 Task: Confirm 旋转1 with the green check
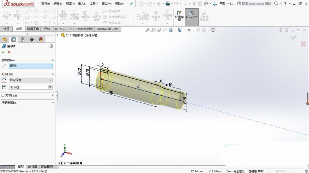[x=3, y=52]
